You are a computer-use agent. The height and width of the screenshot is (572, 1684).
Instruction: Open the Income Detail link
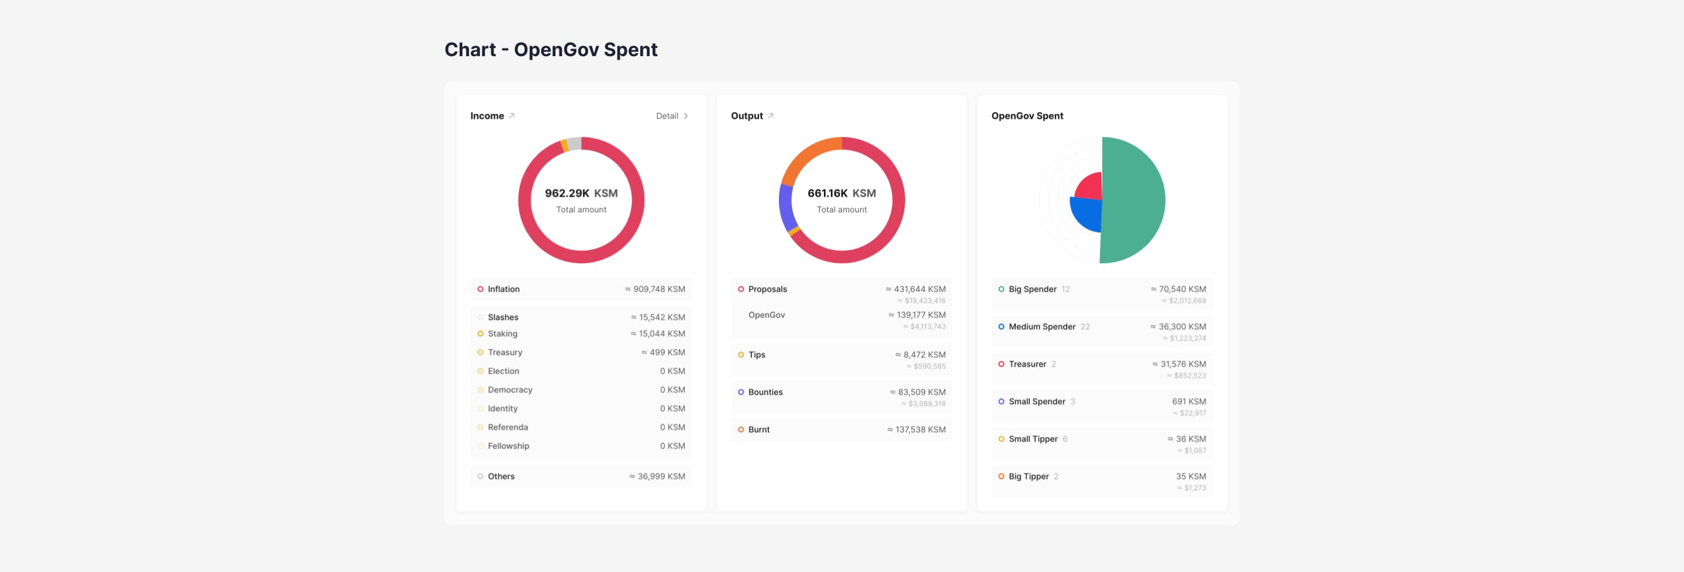(x=667, y=116)
